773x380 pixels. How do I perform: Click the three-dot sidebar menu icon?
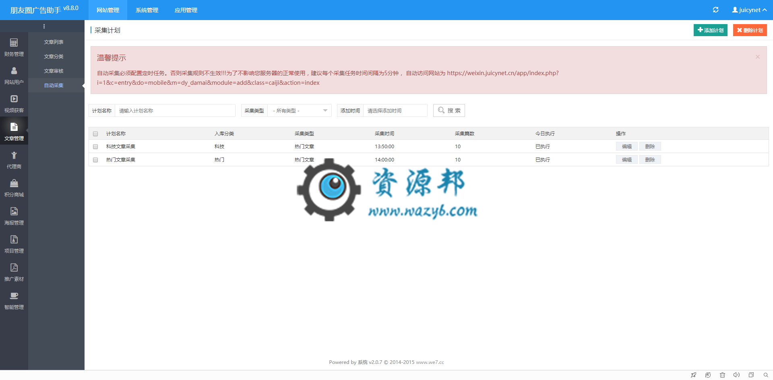coord(44,27)
